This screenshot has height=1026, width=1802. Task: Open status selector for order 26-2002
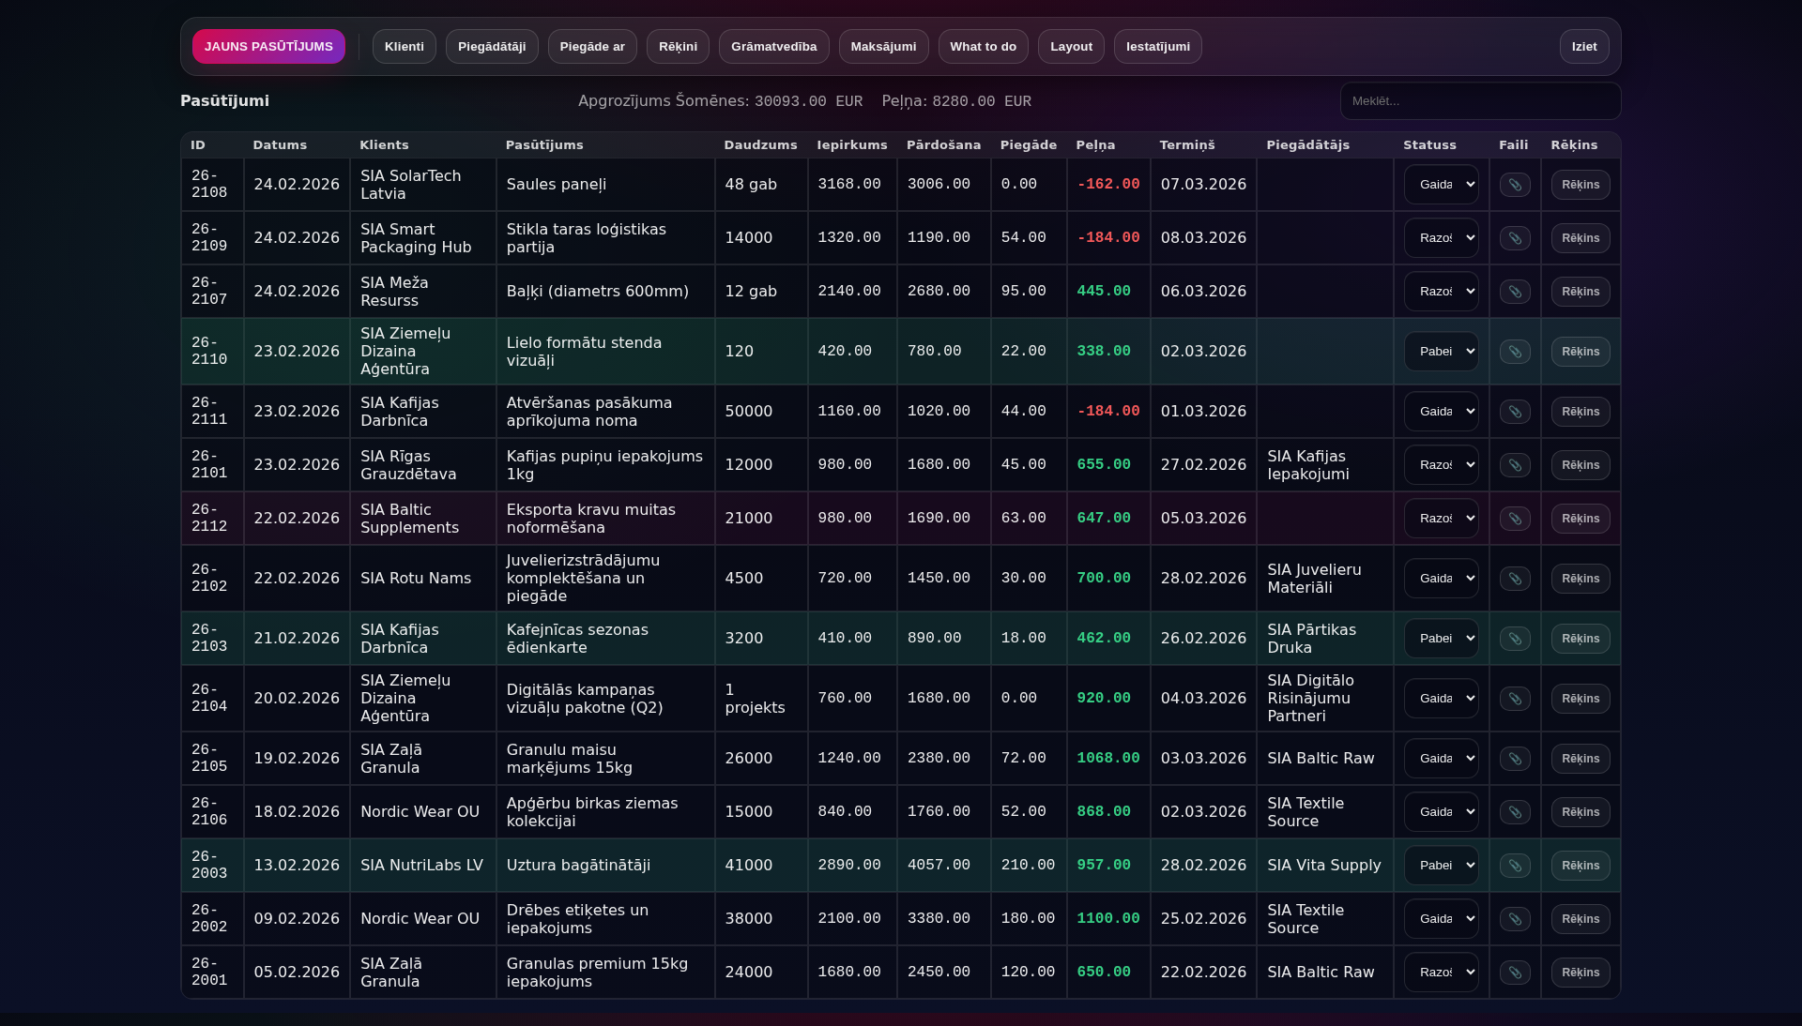[1441, 919]
